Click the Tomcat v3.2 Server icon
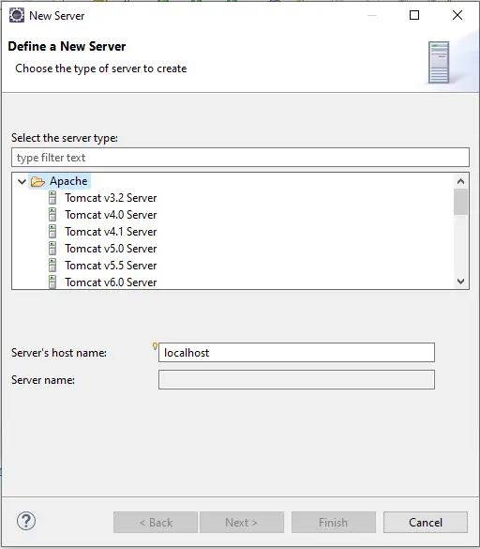480x549 pixels. pos(52,198)
